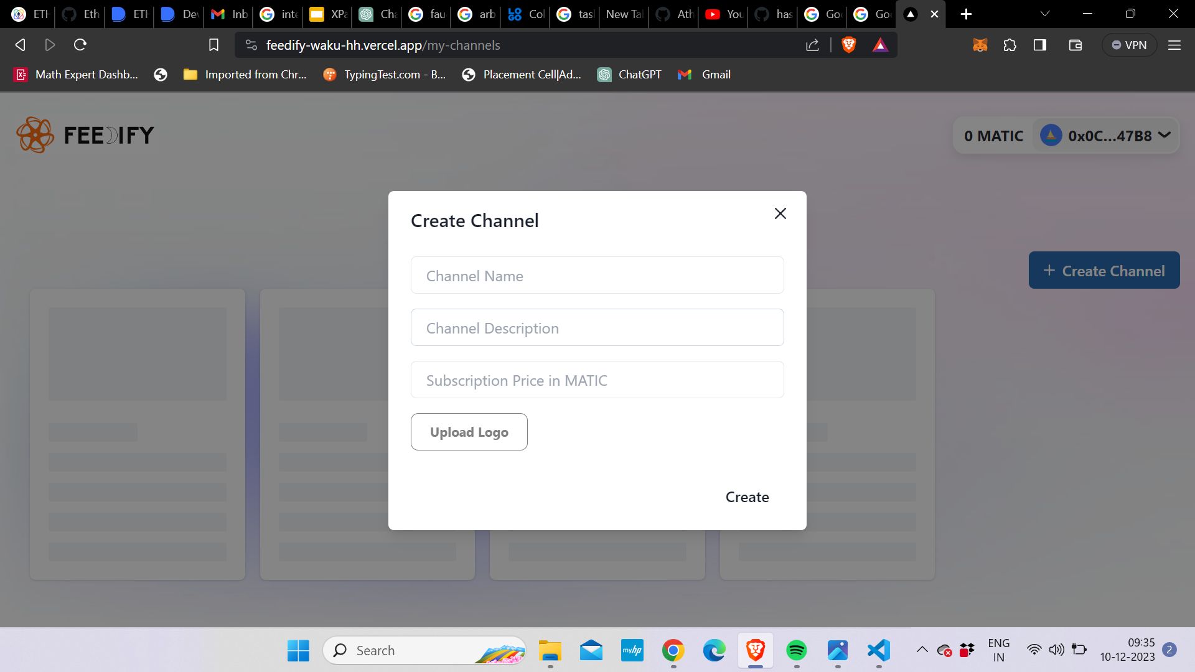Click the Upload Logo button

(469, 432)
